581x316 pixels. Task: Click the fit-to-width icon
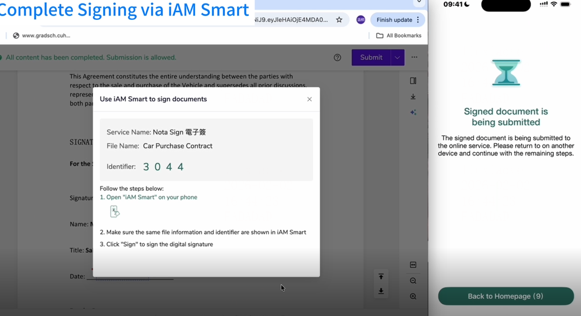coord(413,265)
